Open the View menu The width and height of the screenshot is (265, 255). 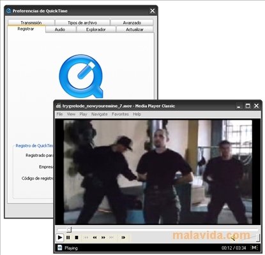pos(71,114)
